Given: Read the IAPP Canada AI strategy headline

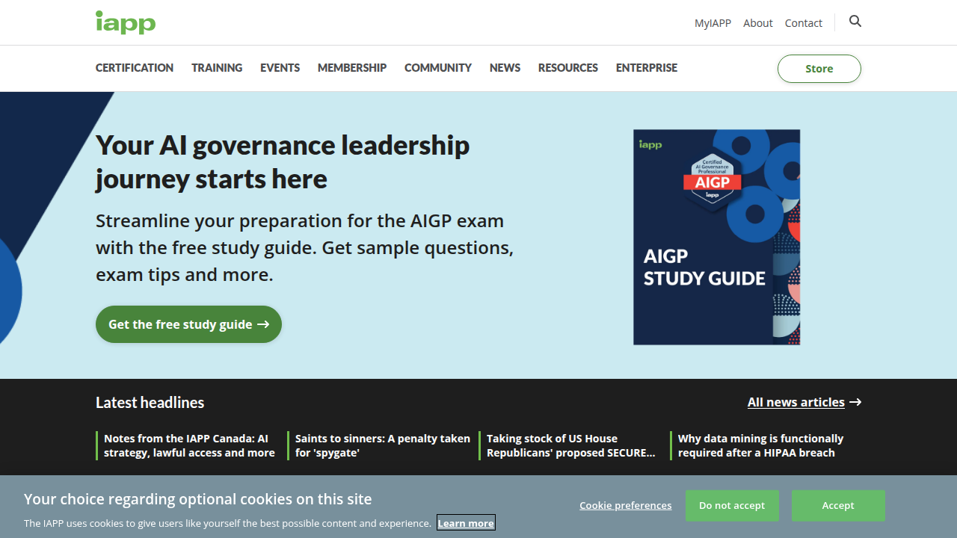Looking at the screenshot, I should [190, 445].
